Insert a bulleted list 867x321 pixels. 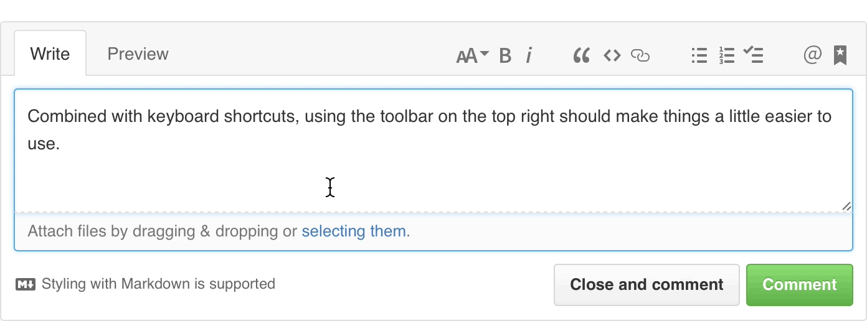click(699, 56)
